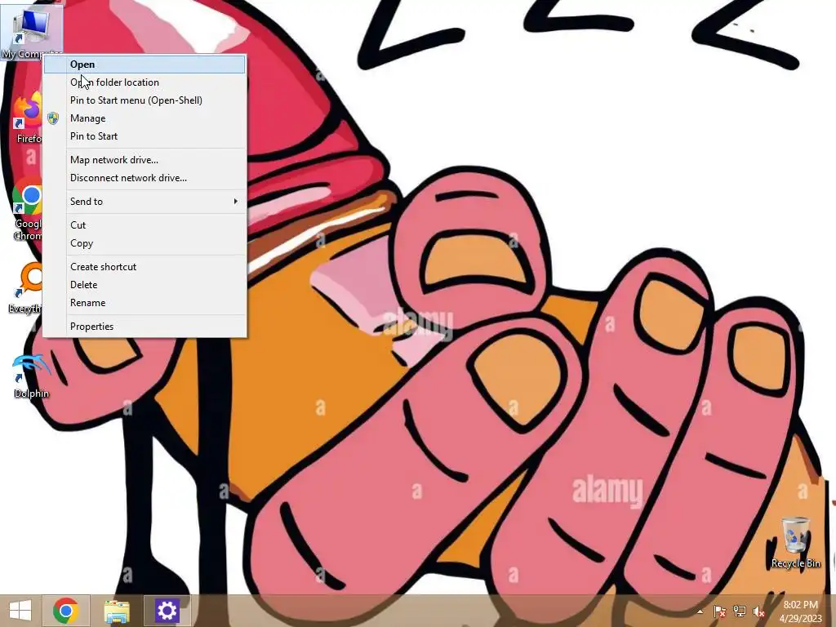The height and width of the screenshot is (627, 836).
Task: Open Chrome from the taskbar
Action: point(65,611)
